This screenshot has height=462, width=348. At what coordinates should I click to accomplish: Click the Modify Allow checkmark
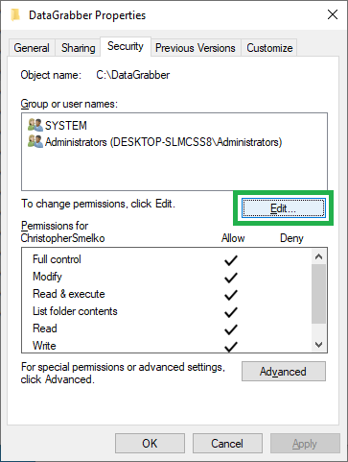pyautogui.click(x=231, y=278)
